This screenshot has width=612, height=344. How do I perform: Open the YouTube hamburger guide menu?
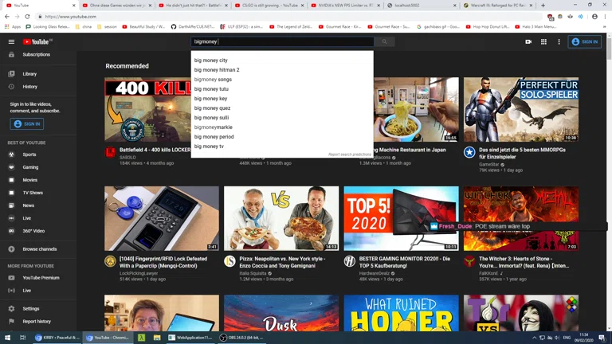[x=11, y=41]
